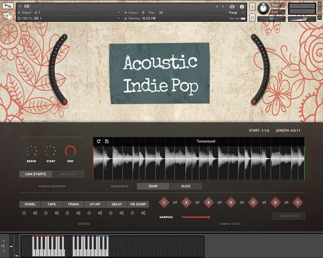
Task: Open the instrument info icon
Action: click(242, 7)
